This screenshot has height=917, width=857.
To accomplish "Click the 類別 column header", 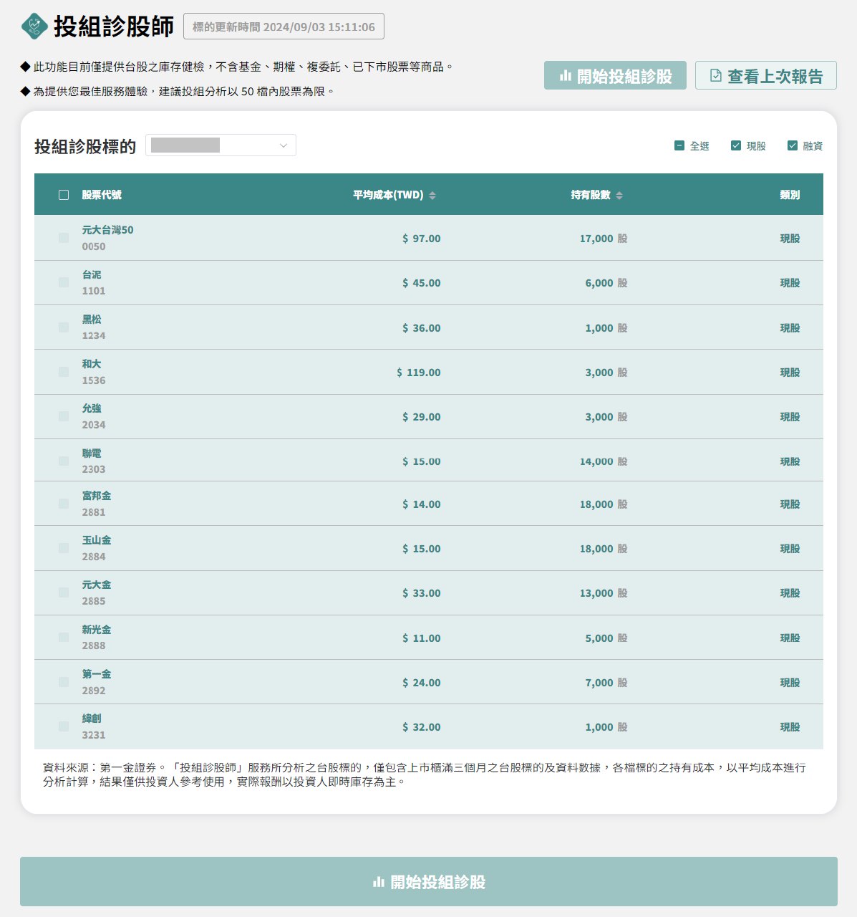I will coord(790,195).
